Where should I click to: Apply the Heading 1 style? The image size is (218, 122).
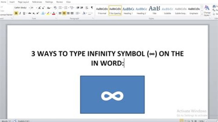[x=128, y=10]
